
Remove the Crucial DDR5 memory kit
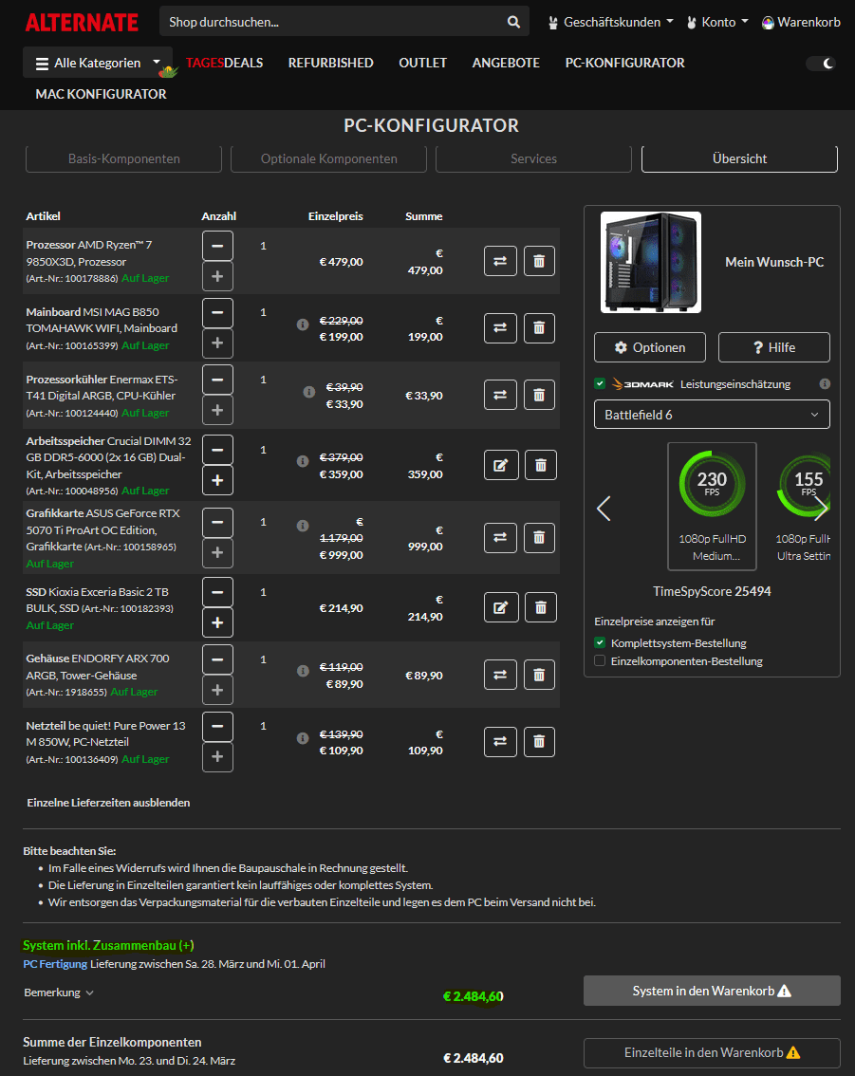coord(541,465)
